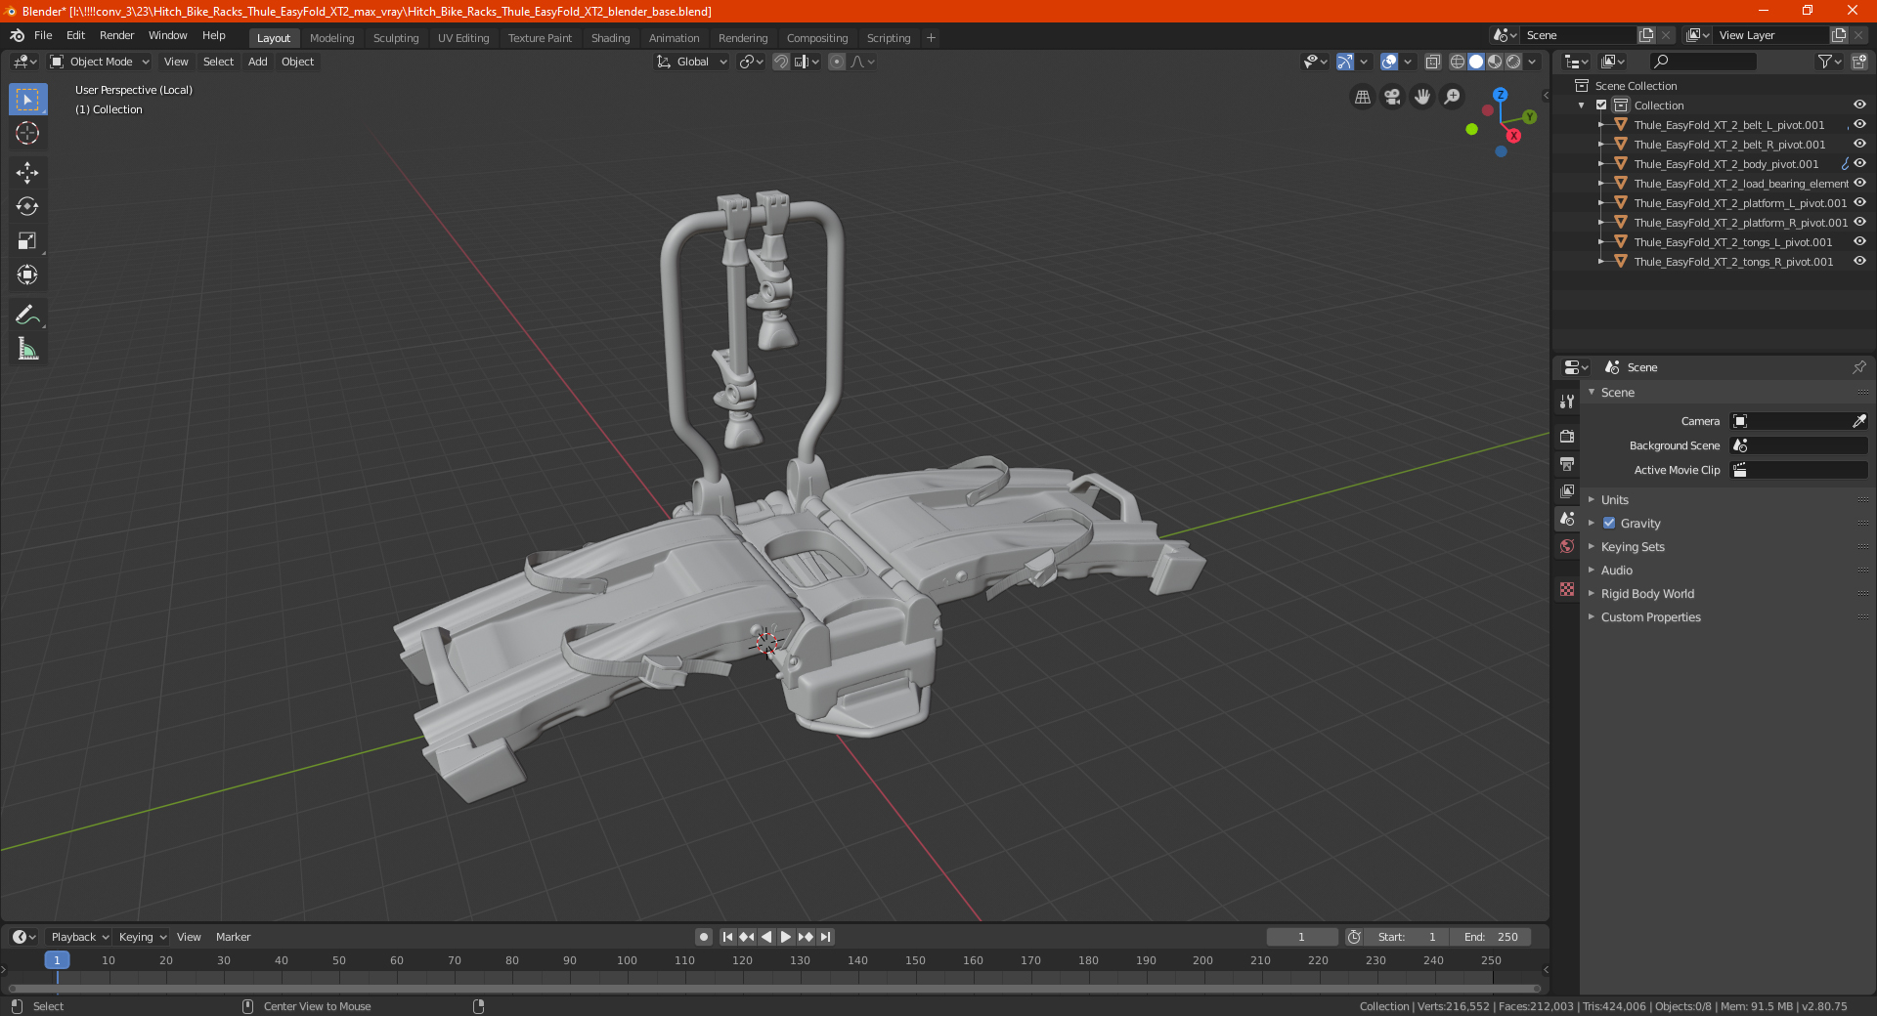Click the current frame number field
This screenshot has width=1877, height=1016.
pyautogui.click(x=1301, y=937)
